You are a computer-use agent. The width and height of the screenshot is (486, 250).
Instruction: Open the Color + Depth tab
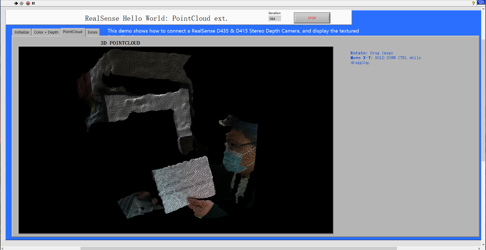[x=46, y=32]
